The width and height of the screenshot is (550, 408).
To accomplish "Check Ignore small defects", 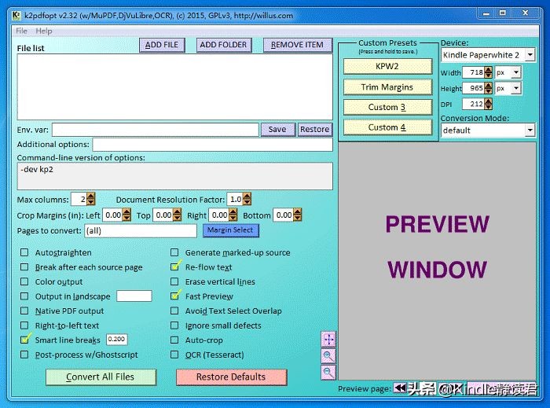I will 174,325.
